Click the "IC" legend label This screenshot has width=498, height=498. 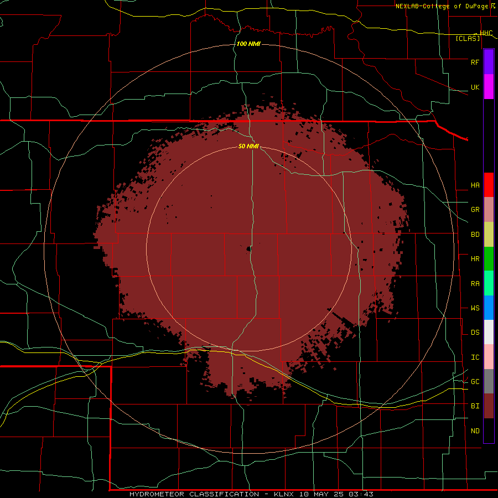click(475, 357)
